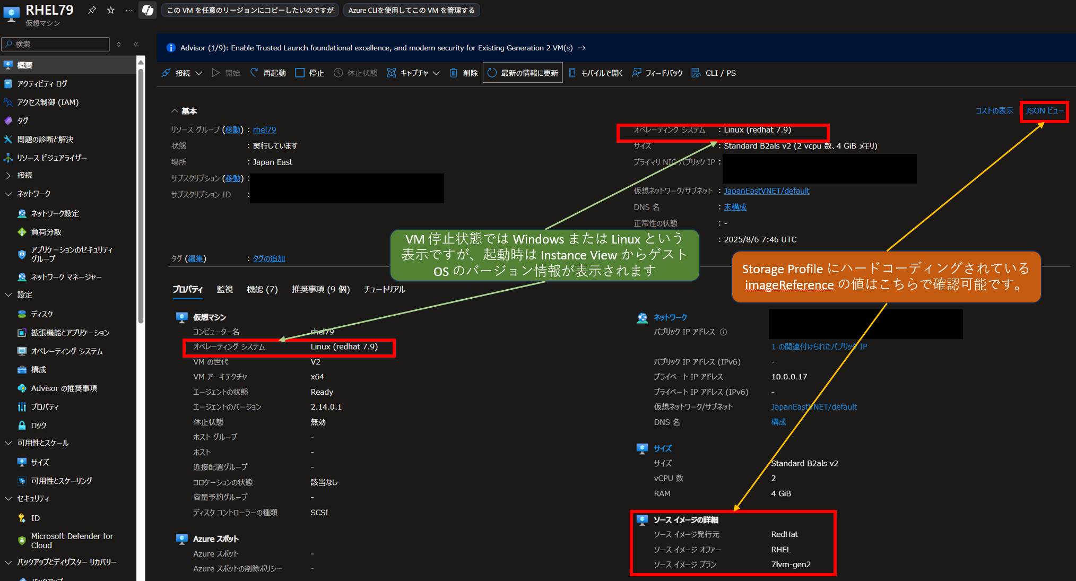Open the 概要 overview sidebar item
This screenshot has height=581, width=1076.
(x=68, y=65)
